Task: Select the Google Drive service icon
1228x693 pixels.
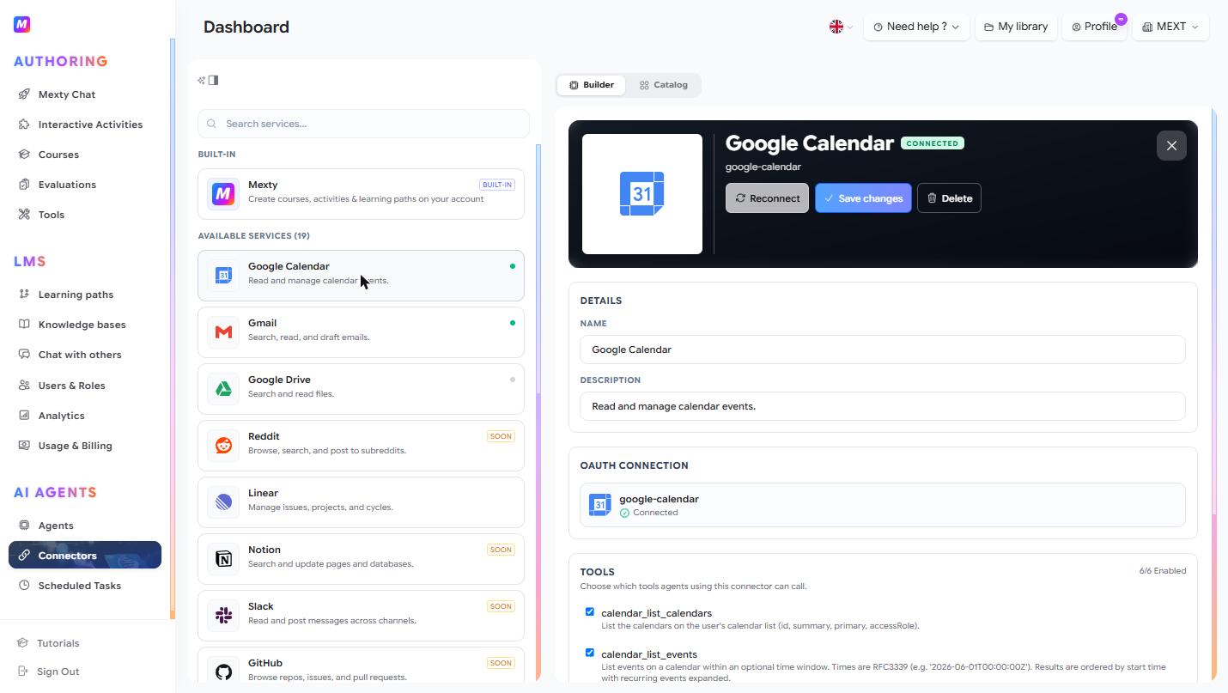Action: click(223, 389)
